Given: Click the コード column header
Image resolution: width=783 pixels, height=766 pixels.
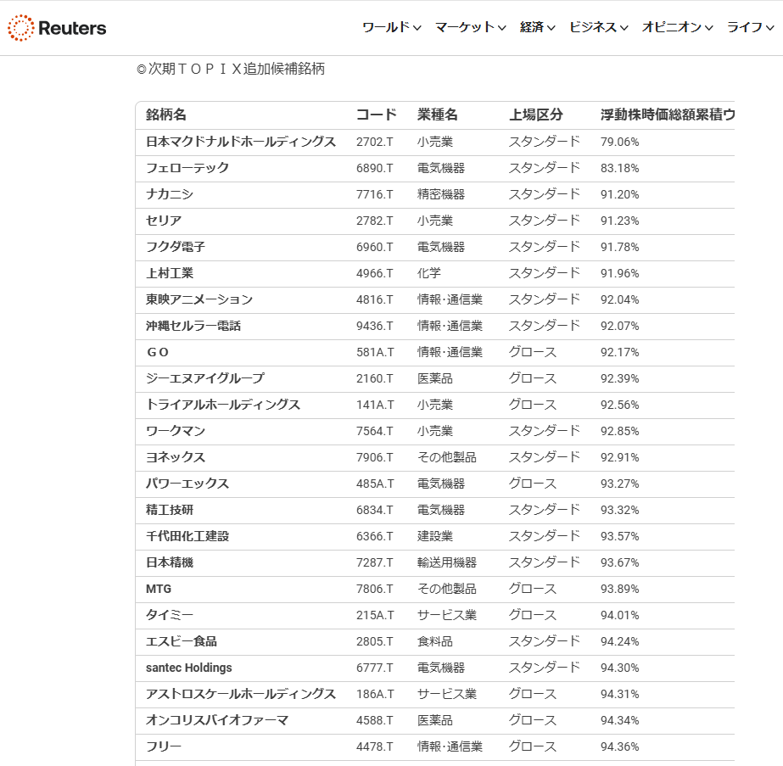Looking at the screenshot, I should 377,115.
